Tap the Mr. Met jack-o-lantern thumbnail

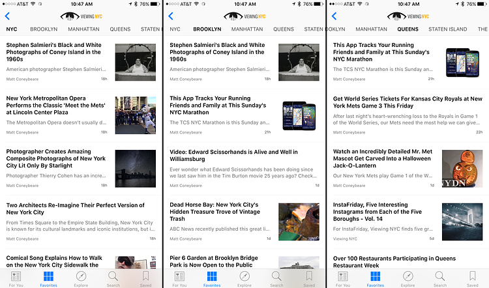click(462, 169)
